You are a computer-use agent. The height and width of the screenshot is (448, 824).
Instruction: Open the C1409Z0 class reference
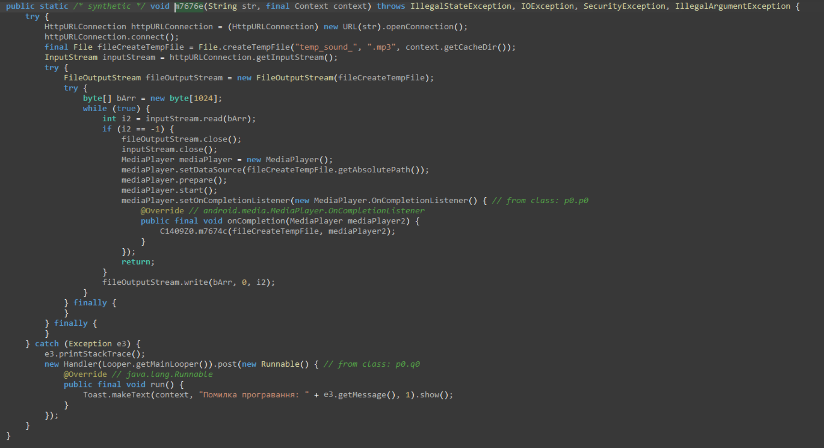click(x=177, y=231)
